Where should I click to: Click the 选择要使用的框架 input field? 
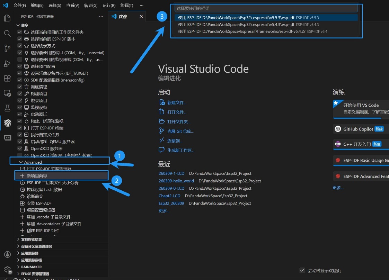(x=266, y=8)
